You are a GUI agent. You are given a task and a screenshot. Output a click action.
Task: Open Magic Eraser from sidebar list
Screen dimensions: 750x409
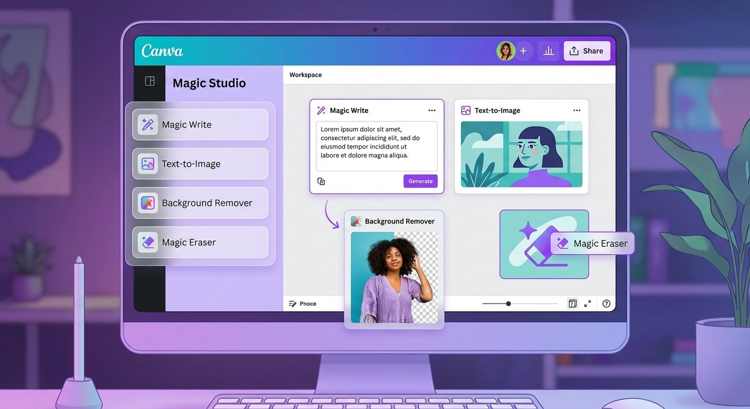click(200, 242)
